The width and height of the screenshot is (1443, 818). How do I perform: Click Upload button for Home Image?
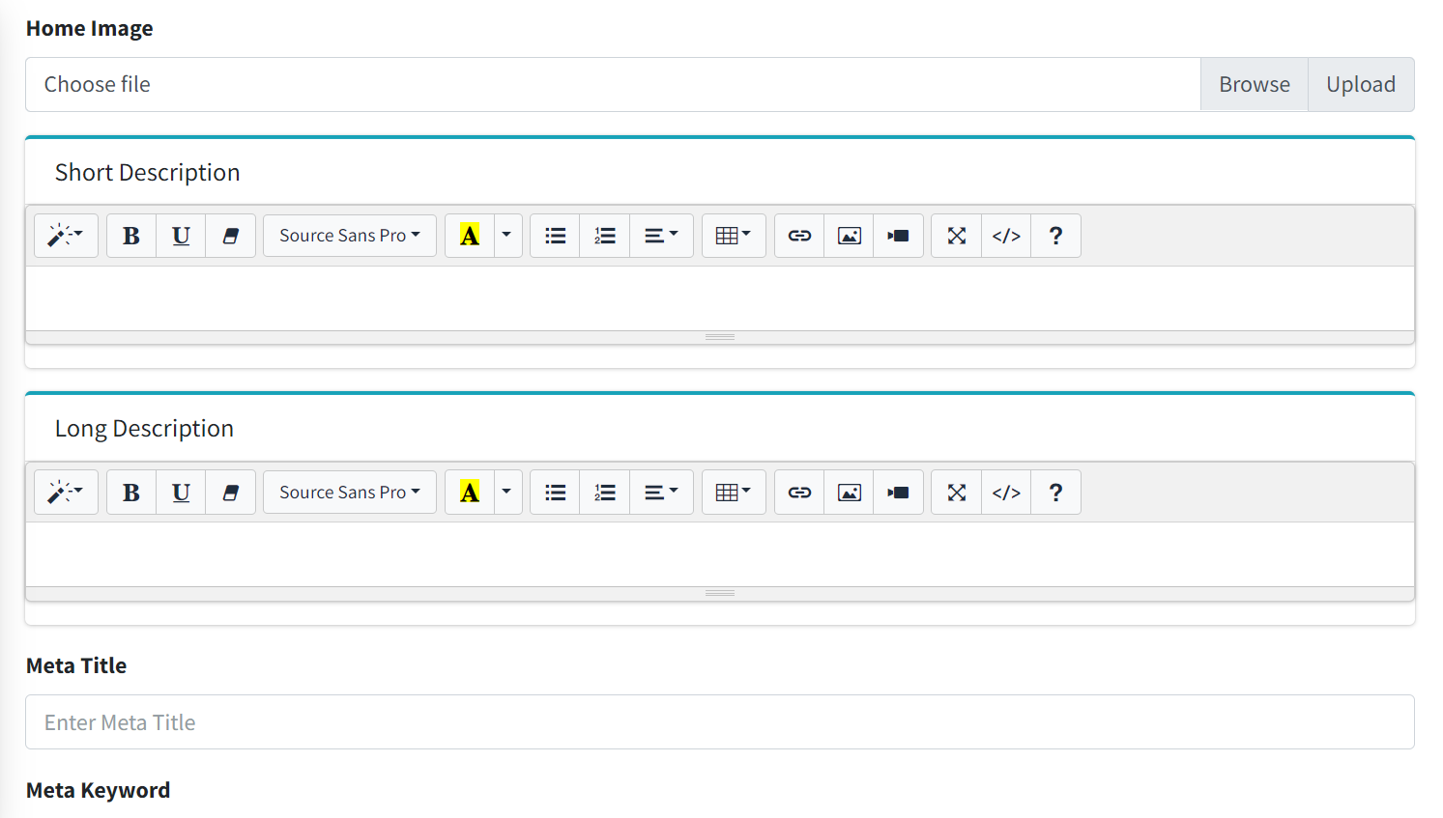click(1360, 85)
